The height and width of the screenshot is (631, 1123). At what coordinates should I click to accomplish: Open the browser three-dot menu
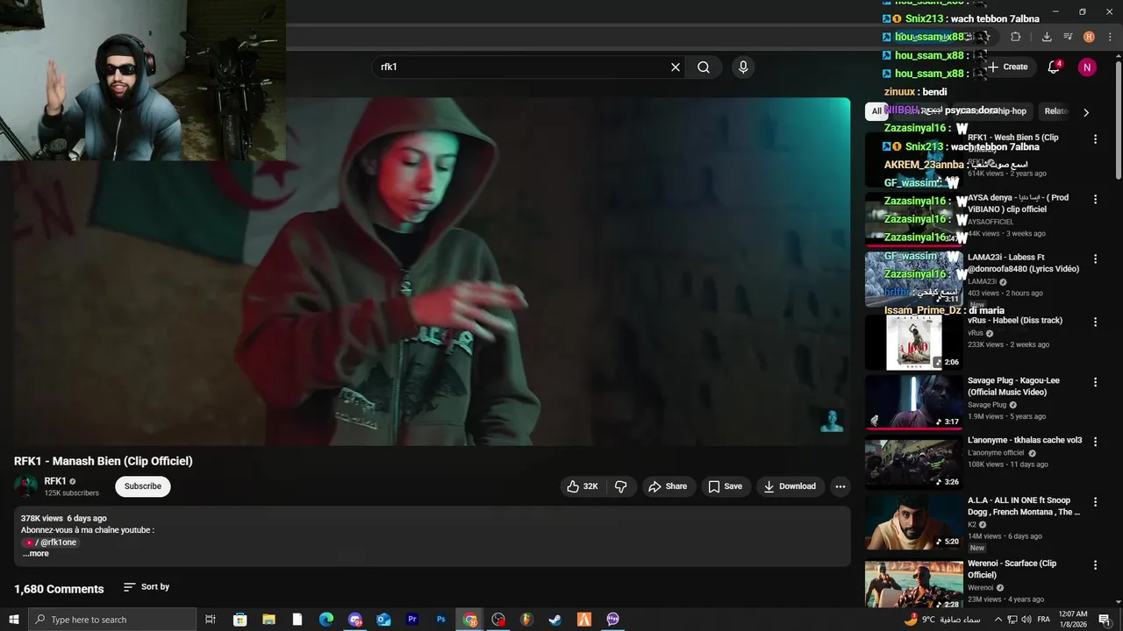coord(1109,37)
